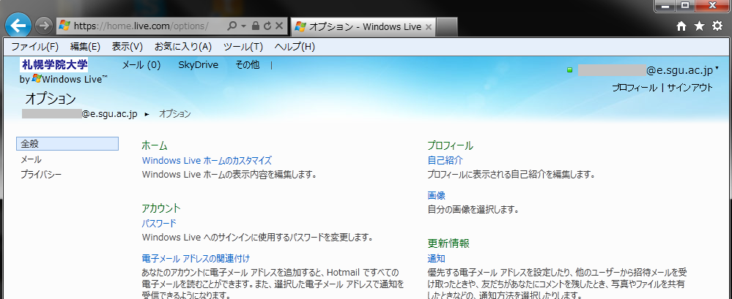Close the browser window
The width and height of the screenshot is (732, 299).
713,6
